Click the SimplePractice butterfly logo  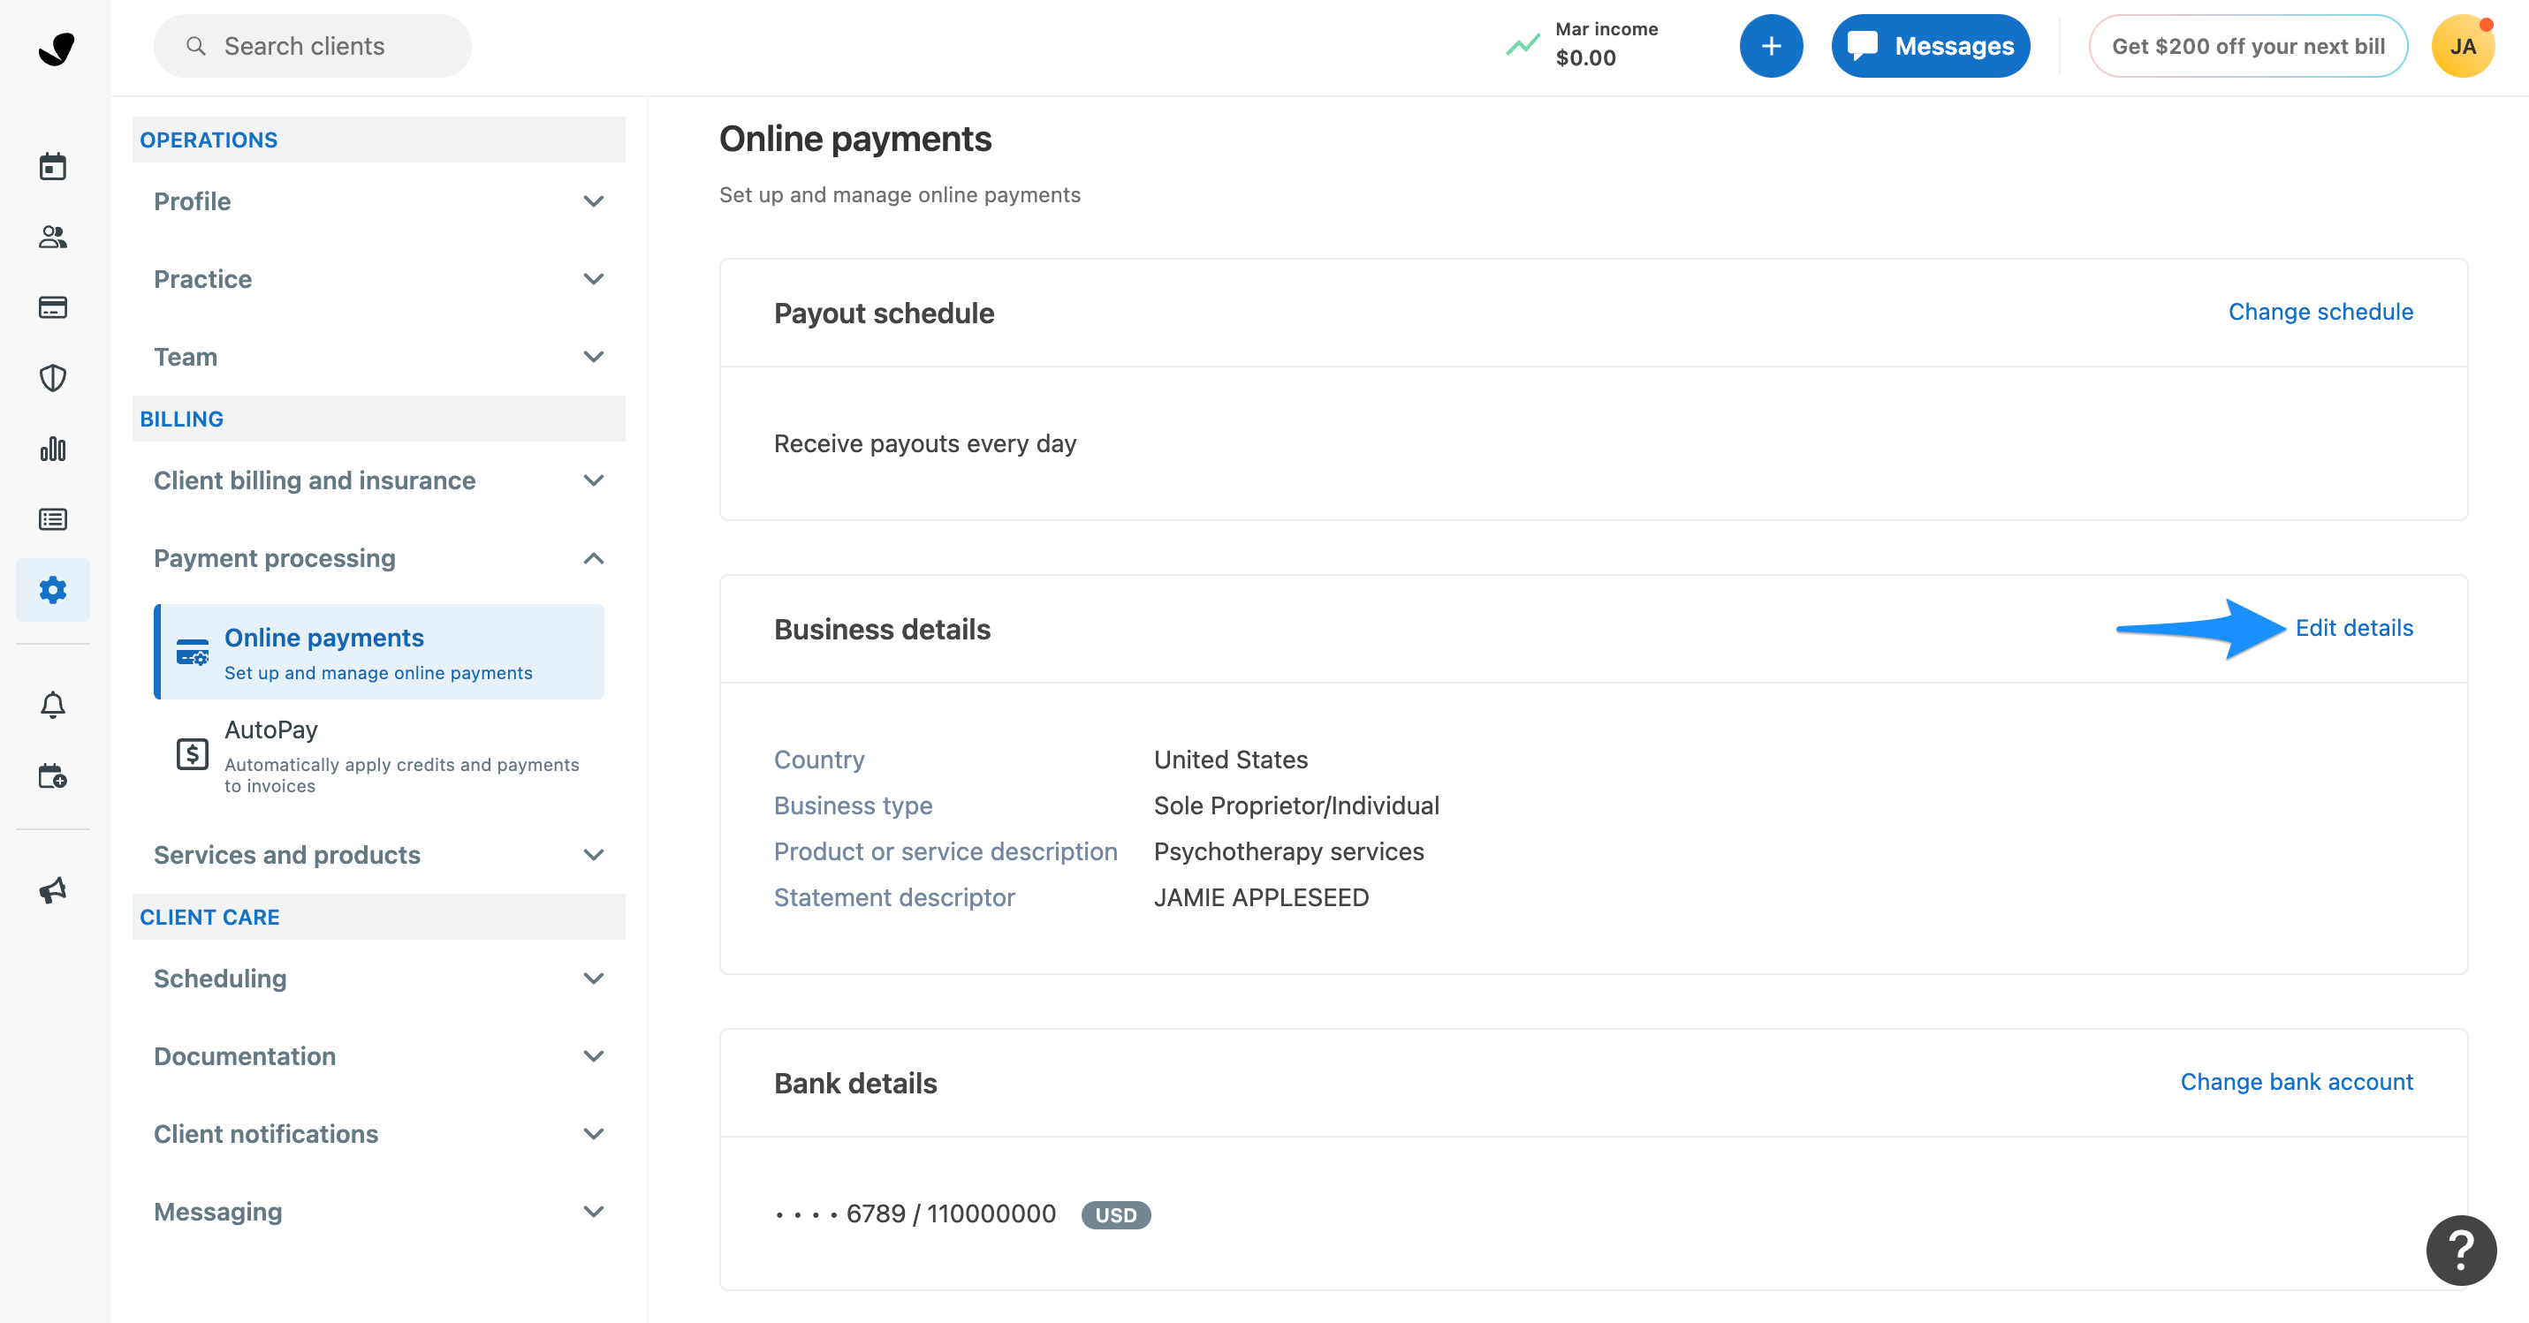point(56,48)
